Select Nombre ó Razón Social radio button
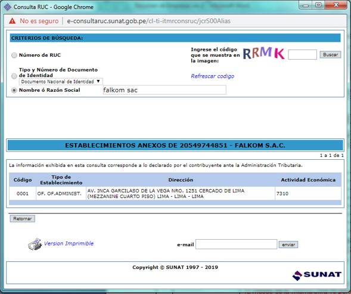The height and width of the screenshot is (294, 351). point(14,90)
